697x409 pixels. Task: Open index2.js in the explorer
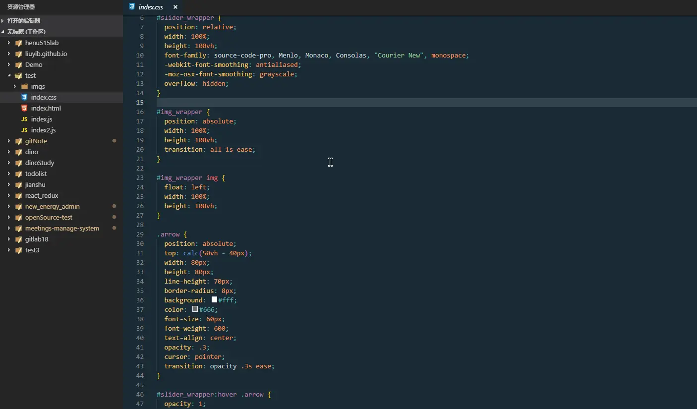[43, 130]
